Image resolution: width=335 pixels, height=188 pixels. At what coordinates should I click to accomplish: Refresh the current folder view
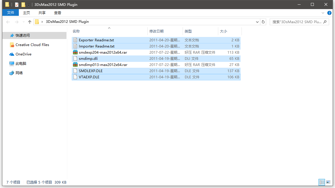tap(263, 22)
